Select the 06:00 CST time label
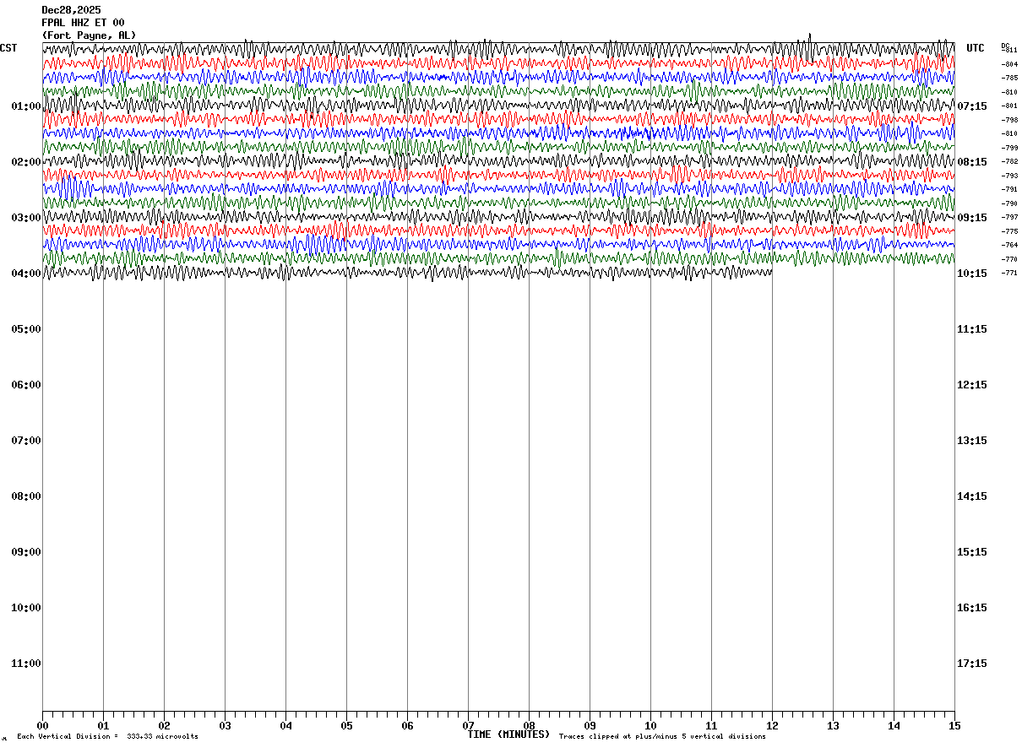The height and width of the screenshot is (748, 1022). [x=26, y=385]
